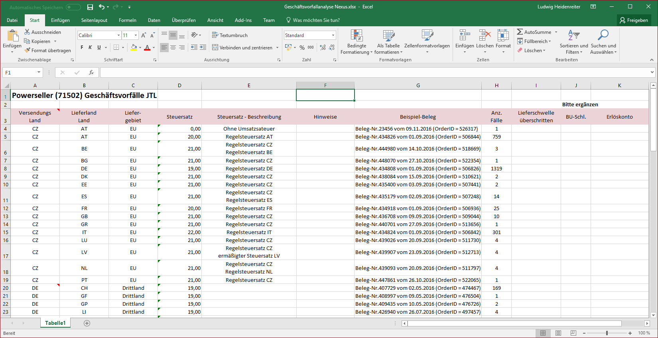Click the decrease indent icon
This screenshot has width=658, height=338.
point(194,47)
